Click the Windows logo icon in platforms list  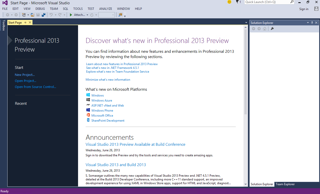(88, 95)
